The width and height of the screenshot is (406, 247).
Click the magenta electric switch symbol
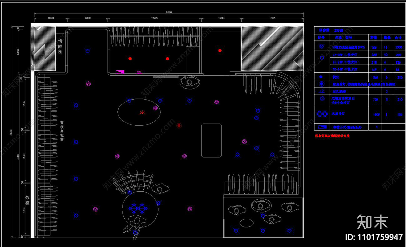(x=120, y=72)
